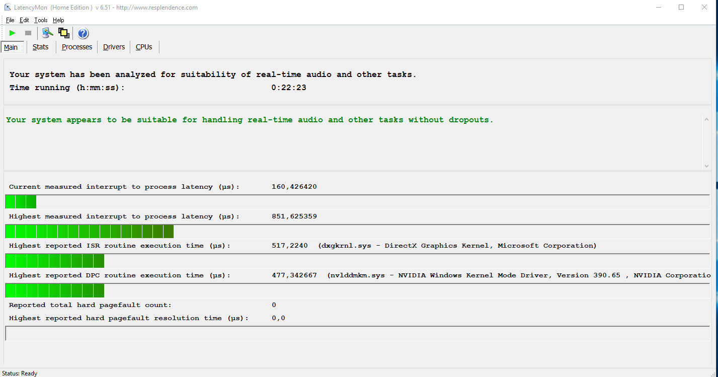
Task: Start the latency monitor with the green play icon
Action: [x=13, y=33]
